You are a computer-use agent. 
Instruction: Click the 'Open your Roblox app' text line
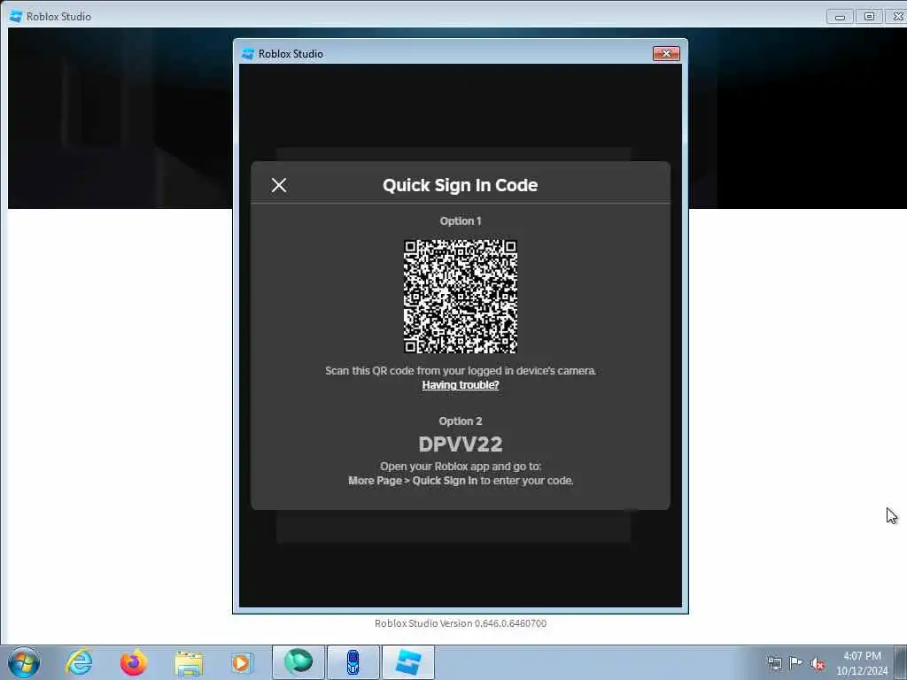[x=461, y=466]
